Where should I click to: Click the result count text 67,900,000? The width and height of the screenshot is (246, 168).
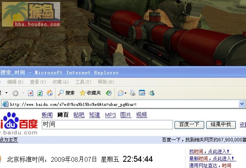pos(230,140)
